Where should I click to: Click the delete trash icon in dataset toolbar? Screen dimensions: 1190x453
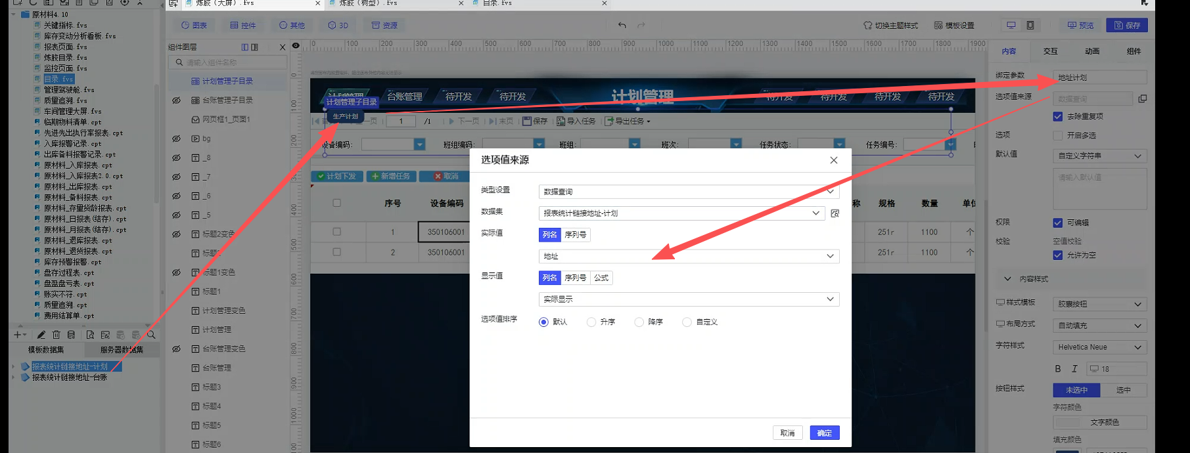point(56,335)
